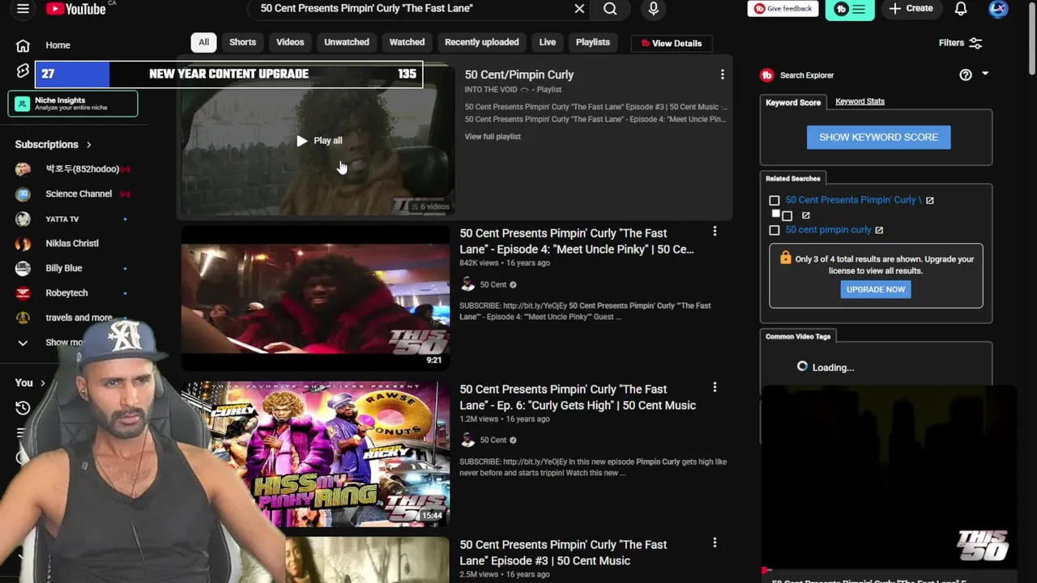Open the Search Explorer panel dropdown caret

coord(985,74)
